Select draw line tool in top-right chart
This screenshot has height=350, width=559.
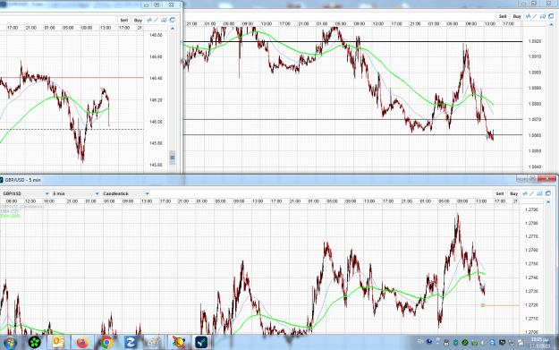click(x=535, y=16)
